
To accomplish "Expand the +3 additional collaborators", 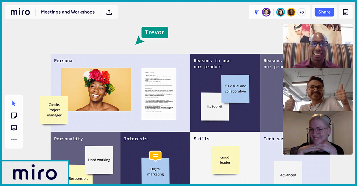I will click(302, 12).
